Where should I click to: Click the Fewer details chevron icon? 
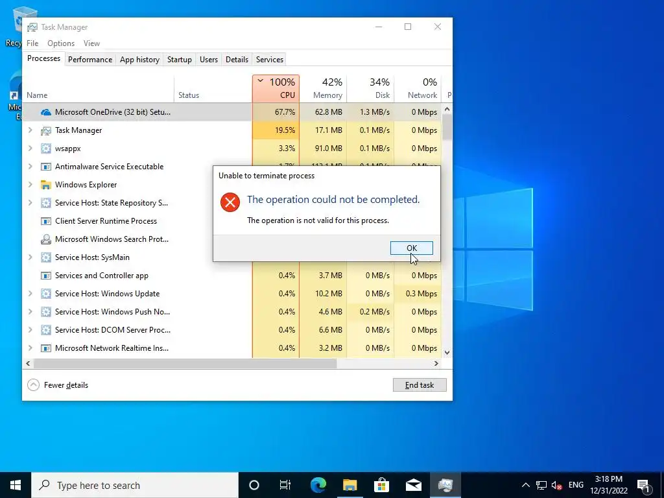click(x=33, y=385)
